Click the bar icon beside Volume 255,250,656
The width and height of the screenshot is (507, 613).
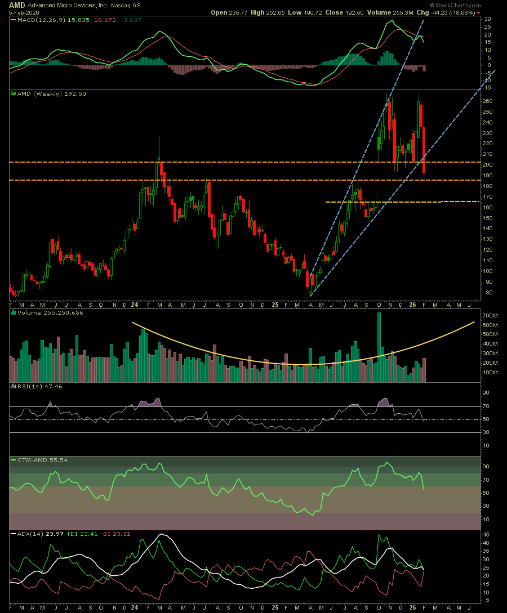click(13, 312)
